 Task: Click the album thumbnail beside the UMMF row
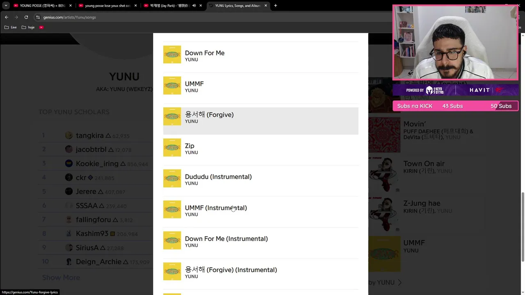tap(172, 85)
